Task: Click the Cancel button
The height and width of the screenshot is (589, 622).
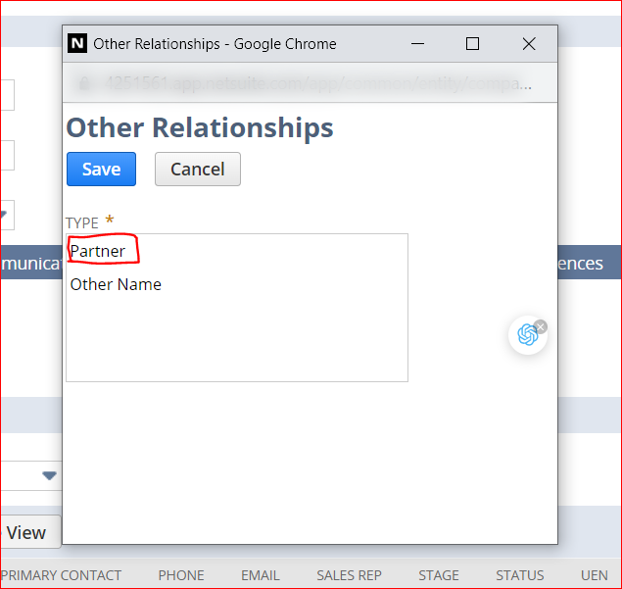Action: click(x=198, y=170)
